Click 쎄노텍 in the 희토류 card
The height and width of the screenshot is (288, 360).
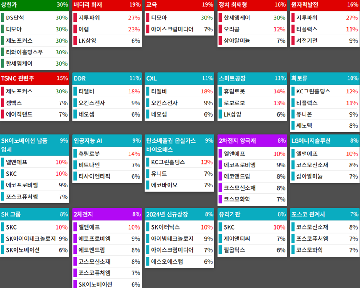pyautogui.click(x=325, y=125)
